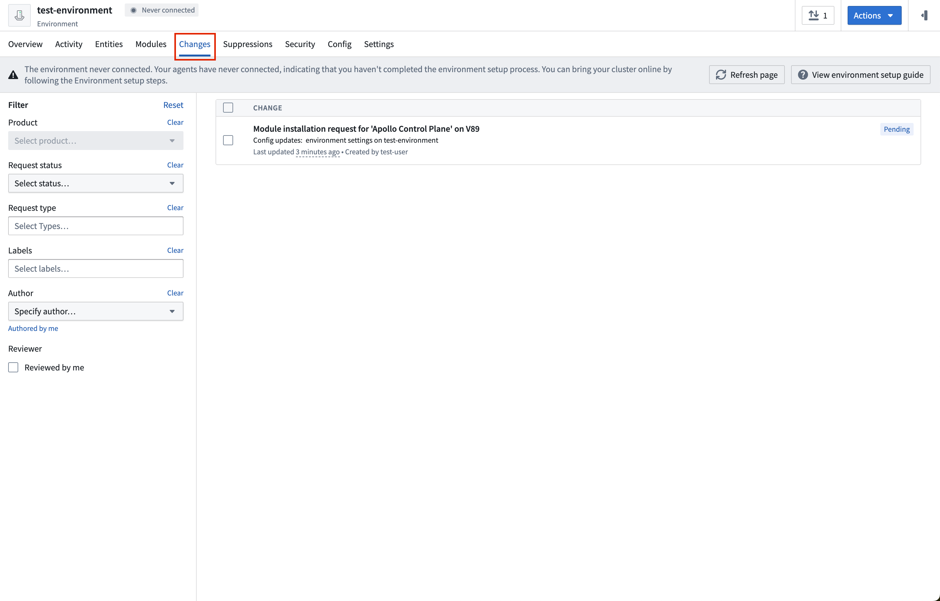Select the Request type input field
The image size is (940, 601).
96,226
